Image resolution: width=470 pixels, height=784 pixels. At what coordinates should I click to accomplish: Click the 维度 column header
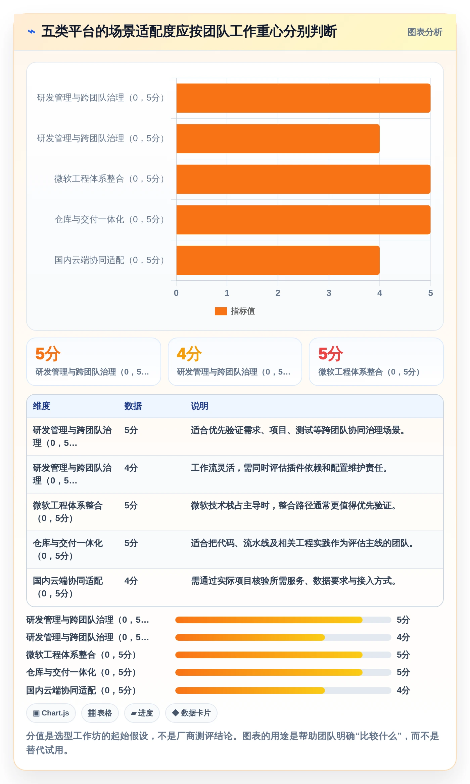(x=42, y=406)
